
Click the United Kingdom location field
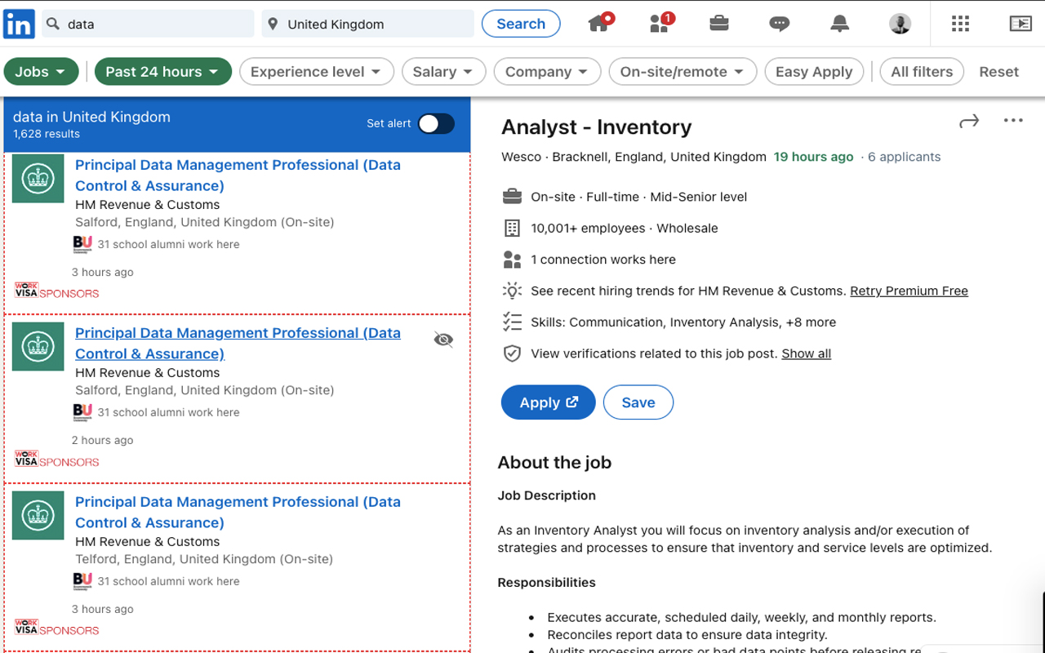[367, 24]
